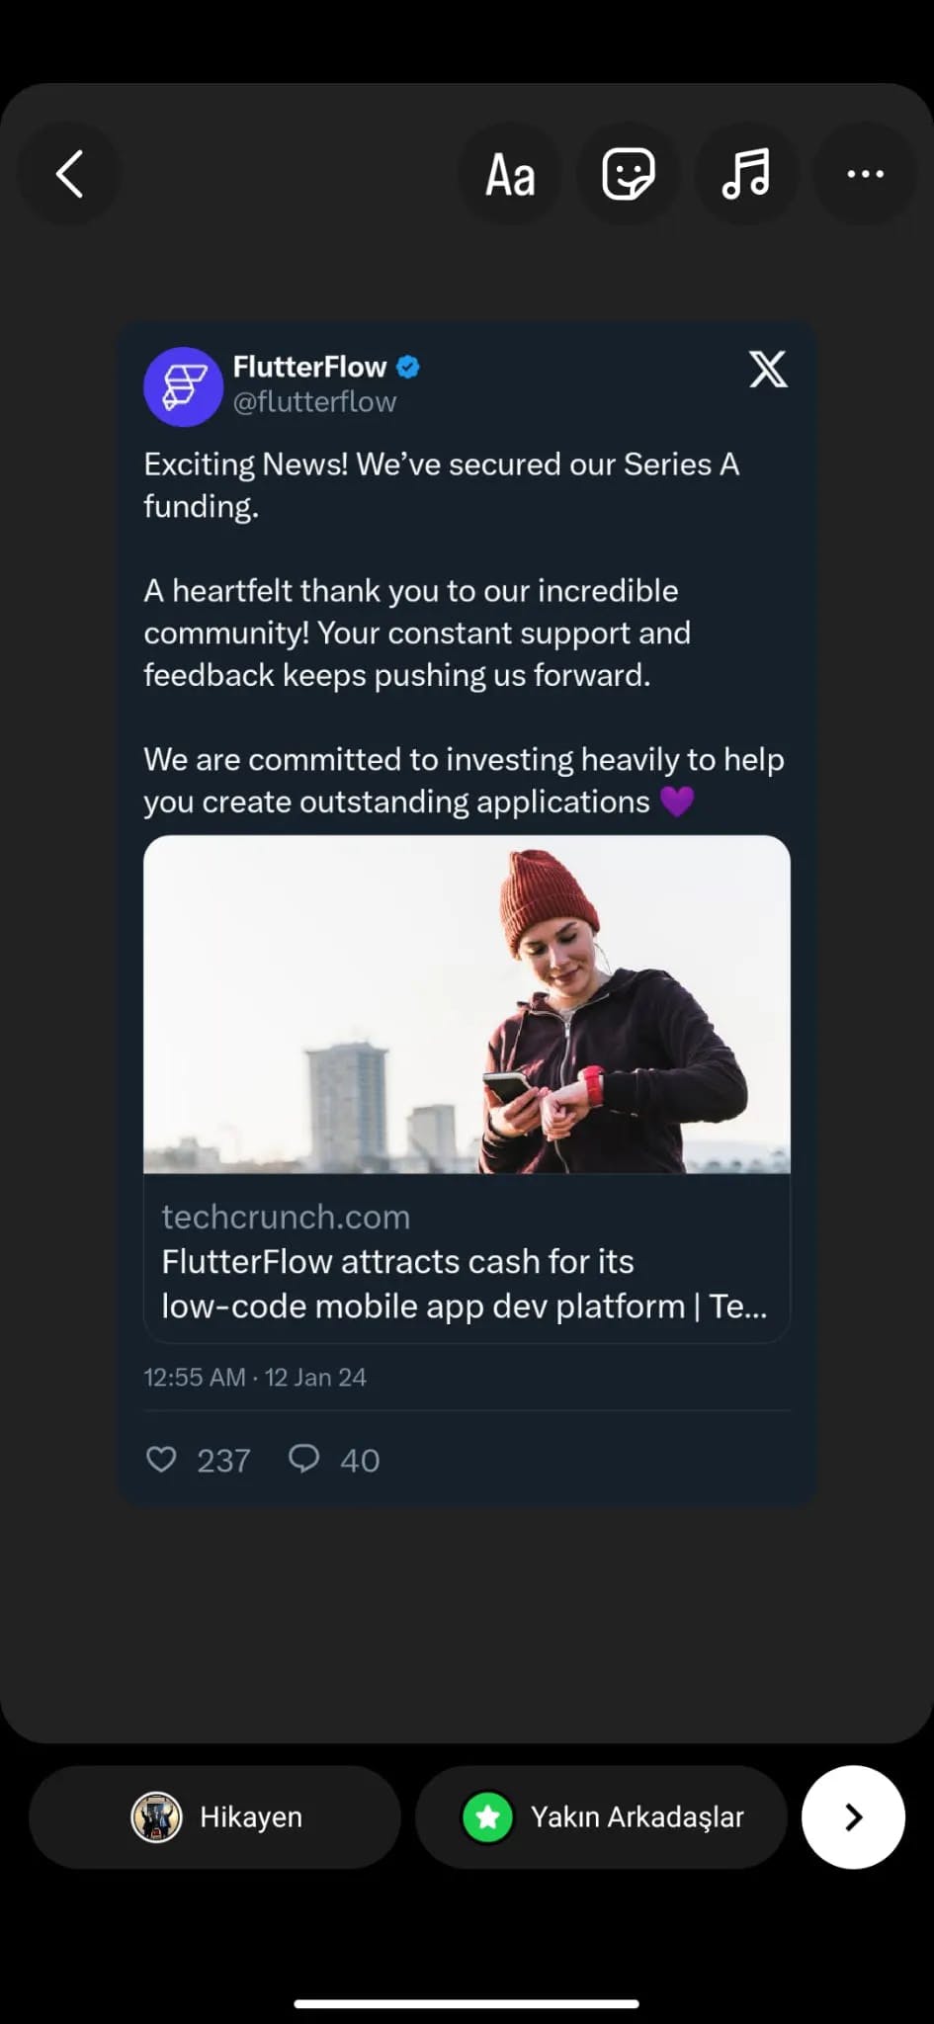The image size is (934, 2024).
Task: Tap the X logo on the tweet
Action: (x=768, y=370)
